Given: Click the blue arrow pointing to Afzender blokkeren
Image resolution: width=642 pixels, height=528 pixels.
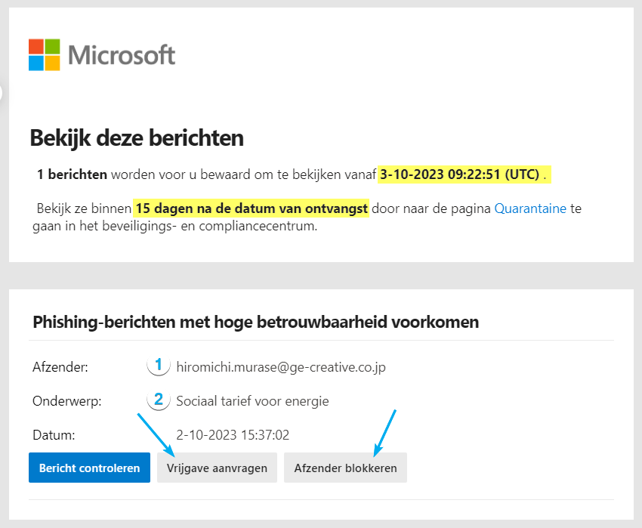Looking at the screenshot, I should (x=384, y=433).
